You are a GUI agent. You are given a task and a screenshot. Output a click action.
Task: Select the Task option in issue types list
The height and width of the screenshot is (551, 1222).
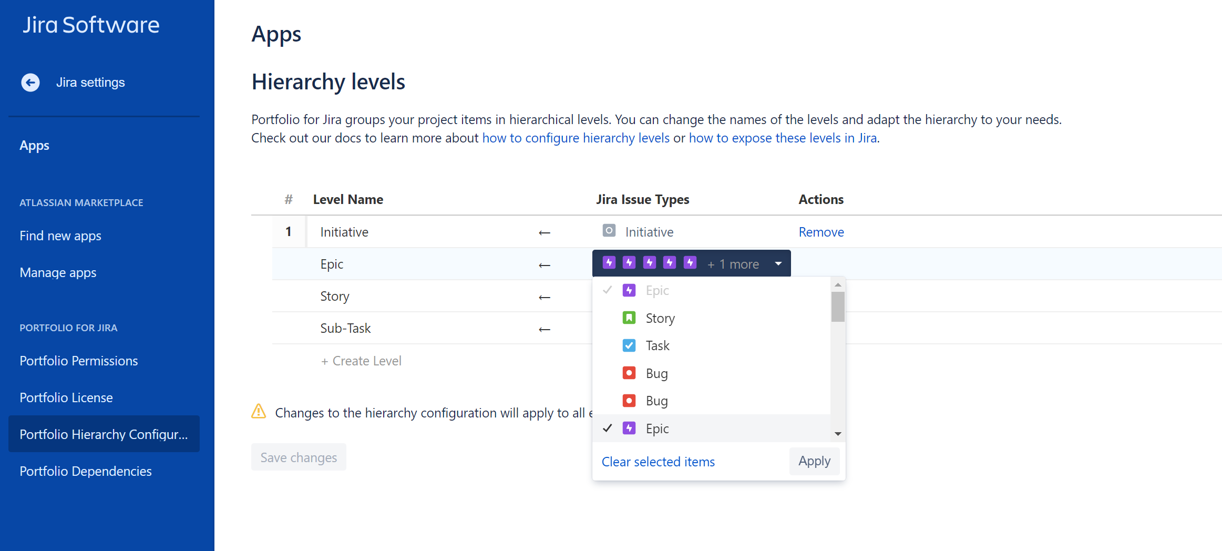711,345
